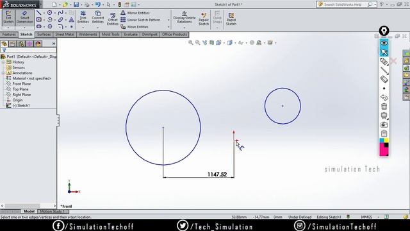Click Rapid Sketch
The width and height of the screenshot is (410, 231).
231,19
